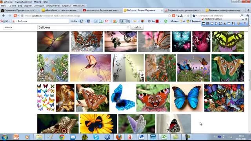Close the Бабочки - Яндекс.Картинки tab

click(x=162, y=10)
